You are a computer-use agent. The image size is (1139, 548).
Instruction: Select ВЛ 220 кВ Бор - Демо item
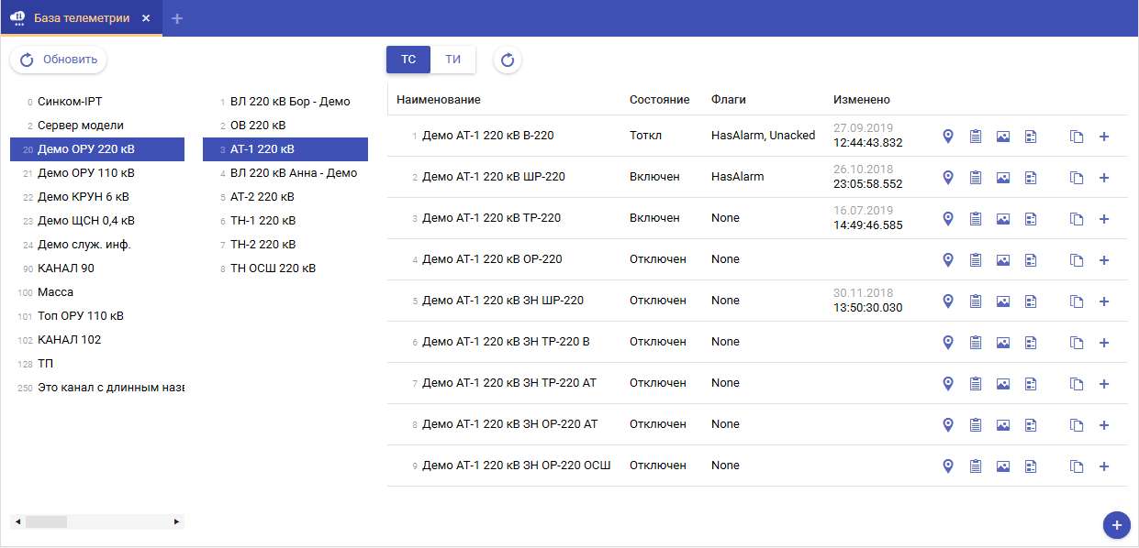coord(289,102)
